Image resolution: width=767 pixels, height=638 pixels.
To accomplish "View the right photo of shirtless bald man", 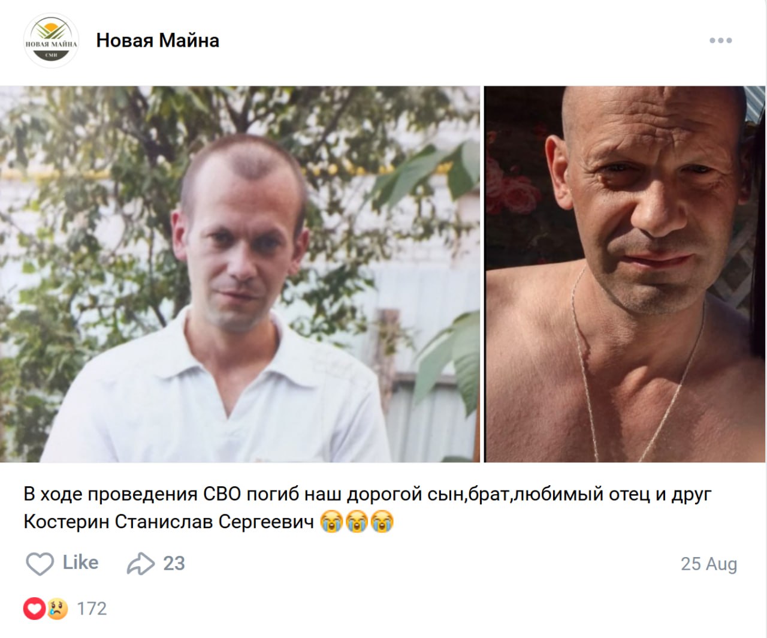I will point(625,274).
